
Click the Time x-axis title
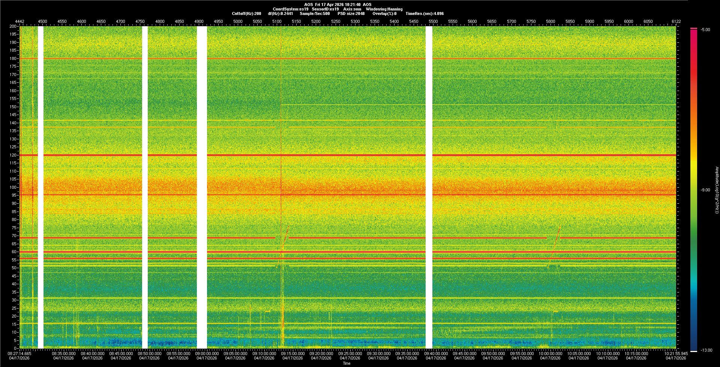coord(346,364)
